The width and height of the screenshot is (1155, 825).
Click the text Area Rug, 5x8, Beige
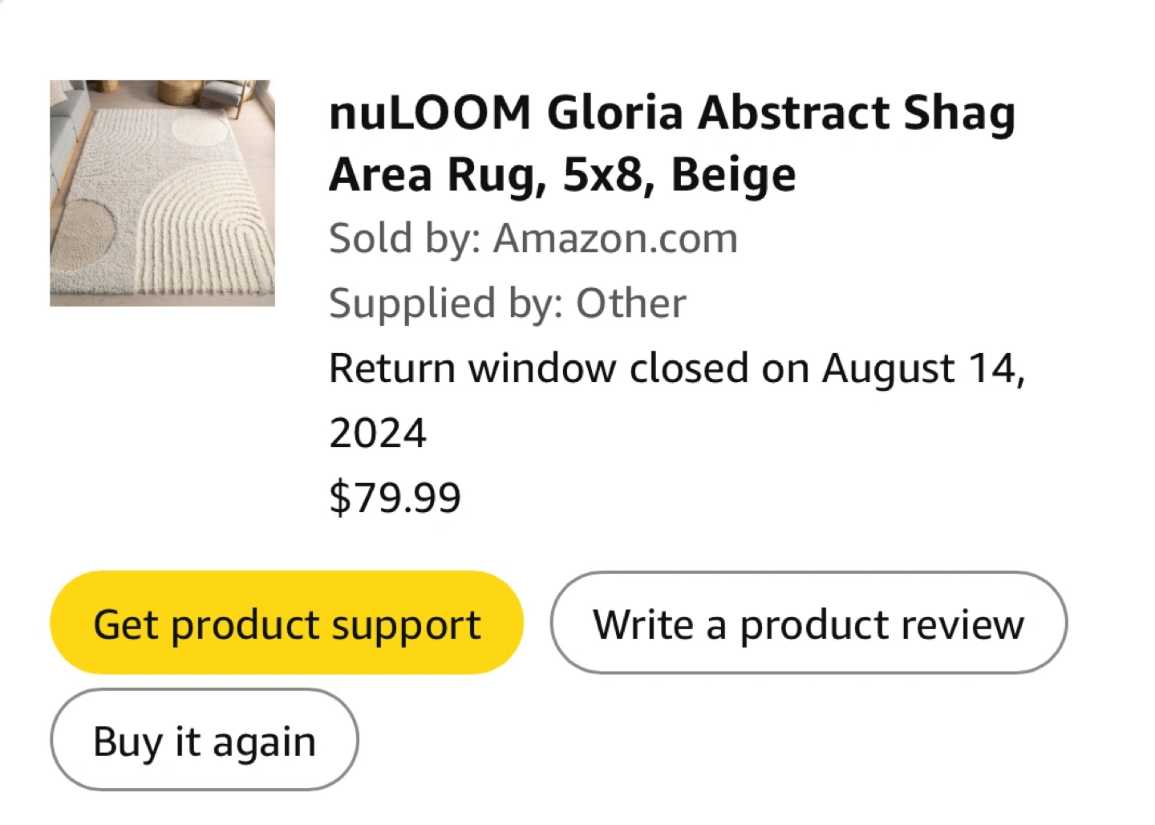tap(562, 175)
